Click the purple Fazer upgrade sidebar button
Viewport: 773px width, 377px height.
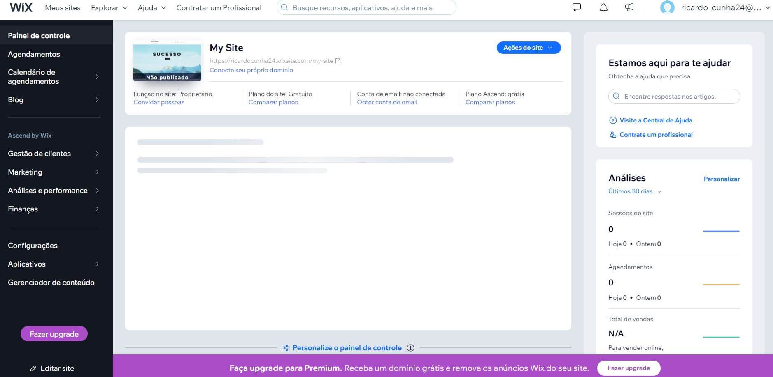pos(54,334)
